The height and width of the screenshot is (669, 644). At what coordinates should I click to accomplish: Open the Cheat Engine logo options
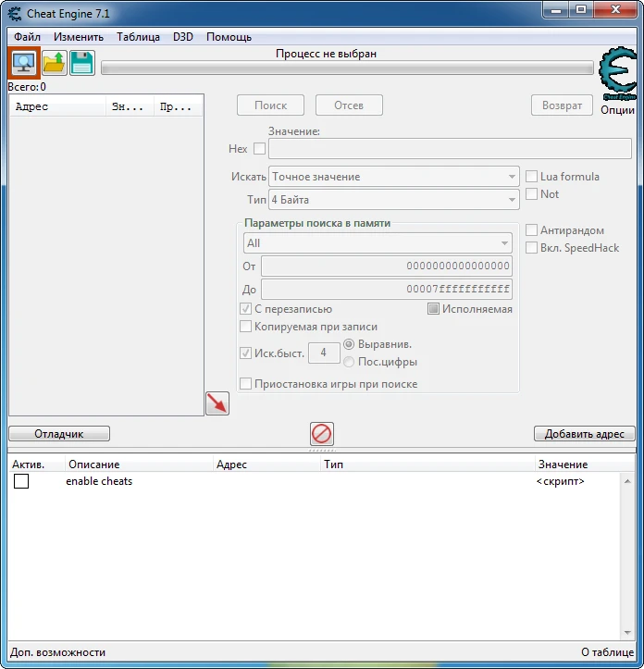(x=617, y=73)
